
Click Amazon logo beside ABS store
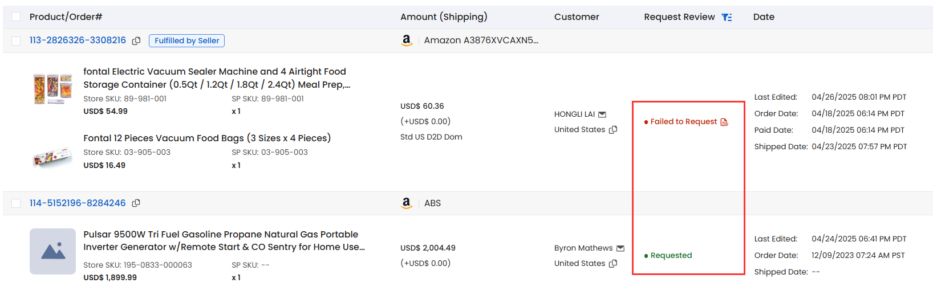point(407,203)
